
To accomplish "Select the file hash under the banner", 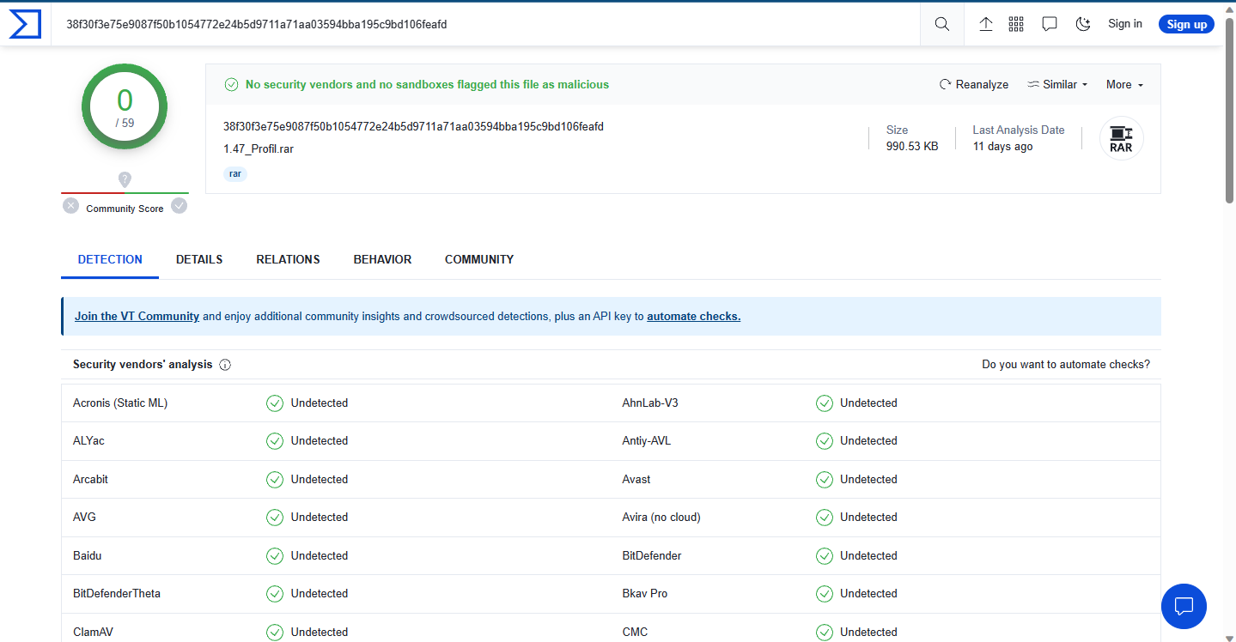I will pyautogui.click(x=413, y=126).
